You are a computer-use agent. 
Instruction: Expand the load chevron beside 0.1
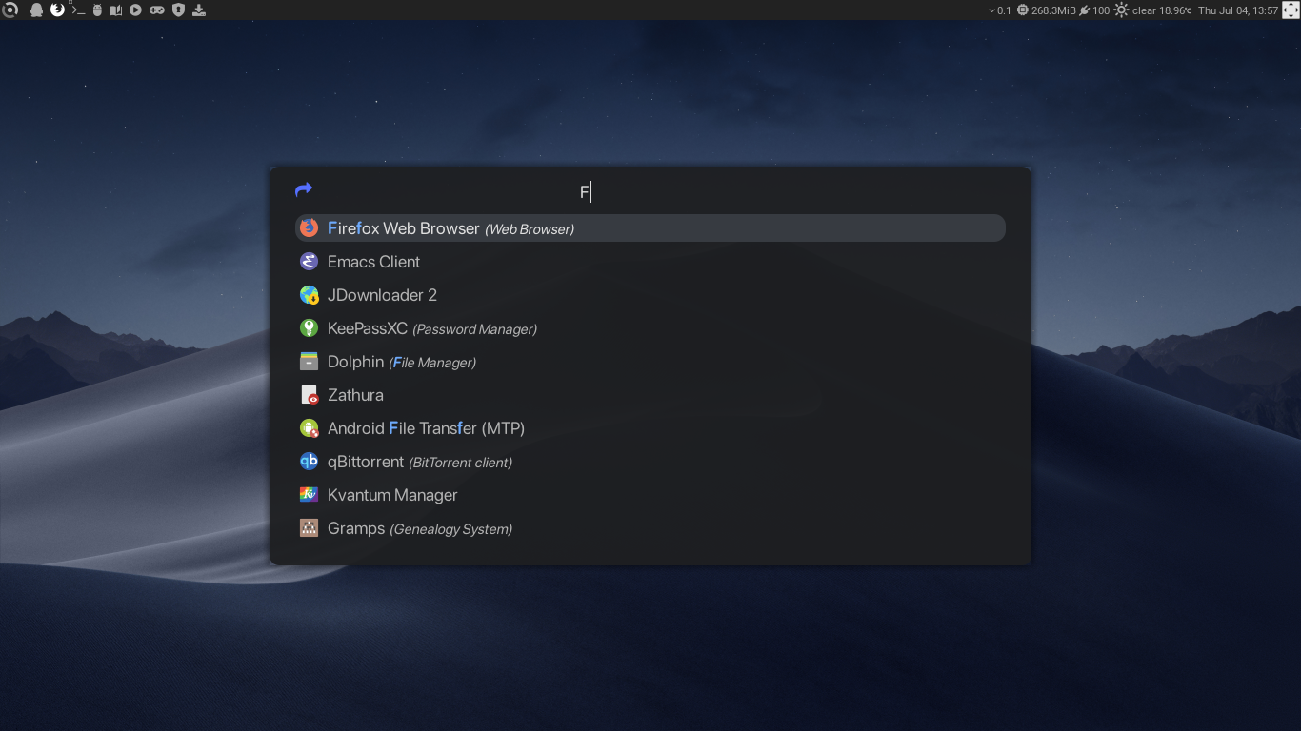992,10
